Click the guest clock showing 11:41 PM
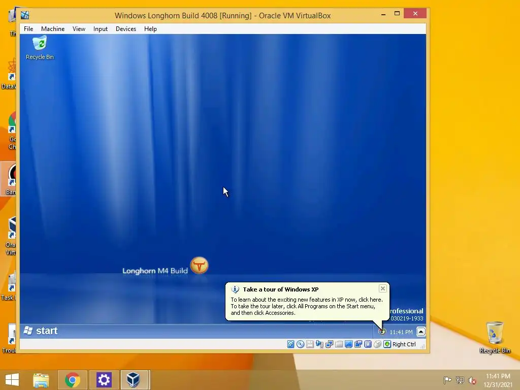 401,332
